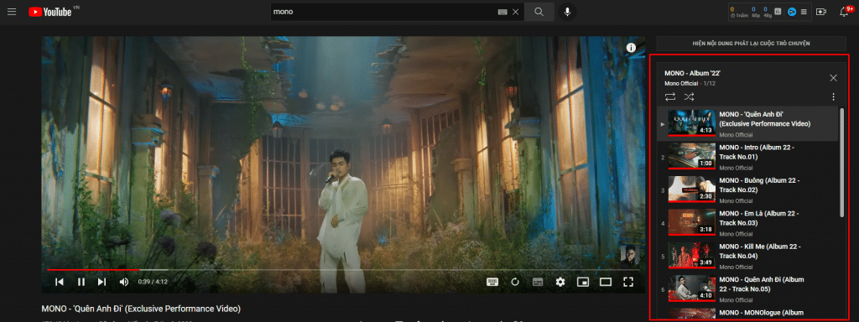Mute the player volume speaker icon

pos(124,282)
